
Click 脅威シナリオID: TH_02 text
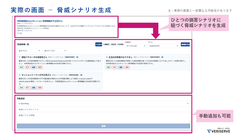(x=141, y=57)
